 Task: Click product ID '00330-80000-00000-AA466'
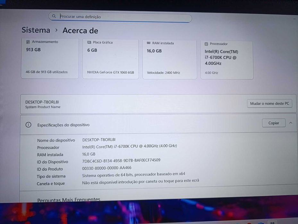(x=107, y=168)
